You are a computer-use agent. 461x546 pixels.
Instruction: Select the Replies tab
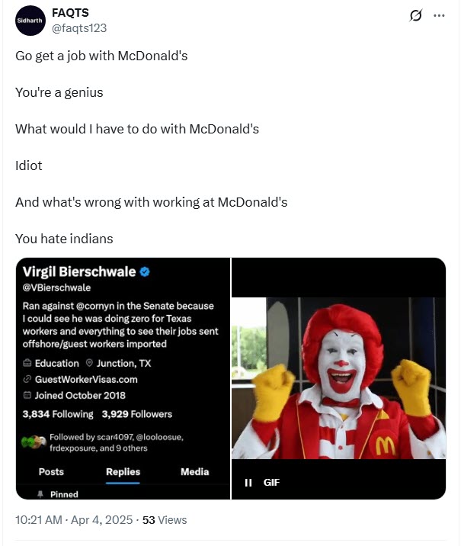coord(123,471)
